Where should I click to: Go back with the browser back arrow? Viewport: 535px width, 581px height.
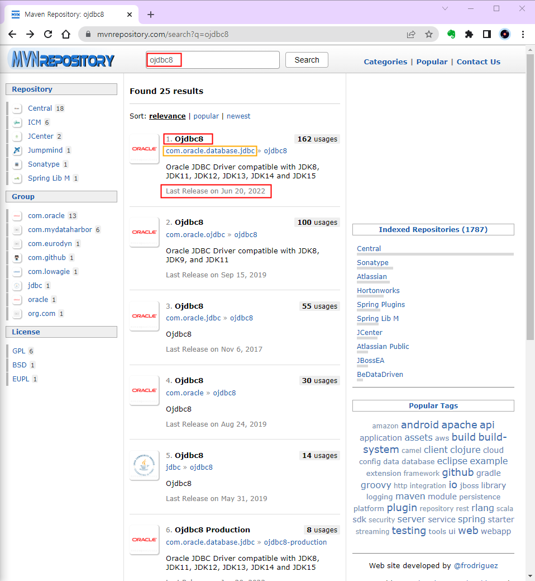click(12, 35)
